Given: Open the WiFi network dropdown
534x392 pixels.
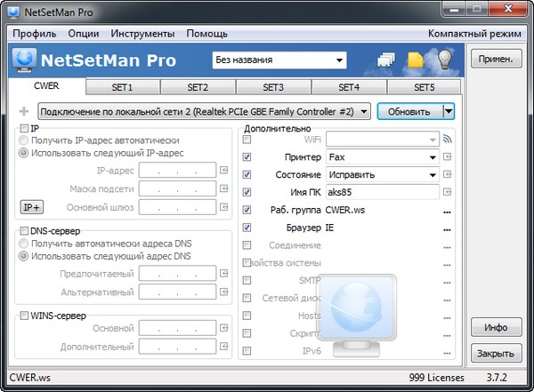Looking at the screenshot, I should 383,140.
